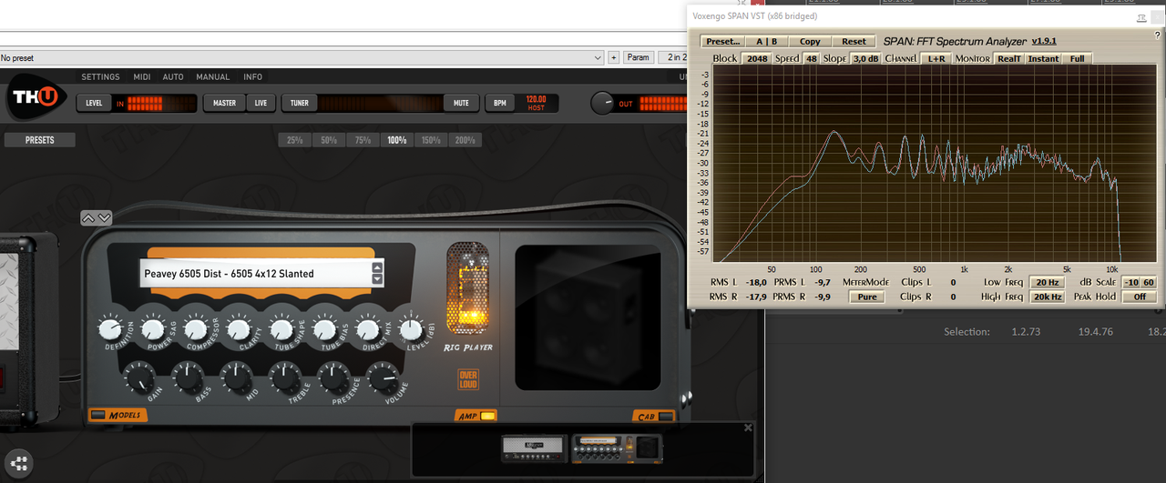The image size is (1166, 483).
Task: Open the Manual menu
Action: click(213, 77)
